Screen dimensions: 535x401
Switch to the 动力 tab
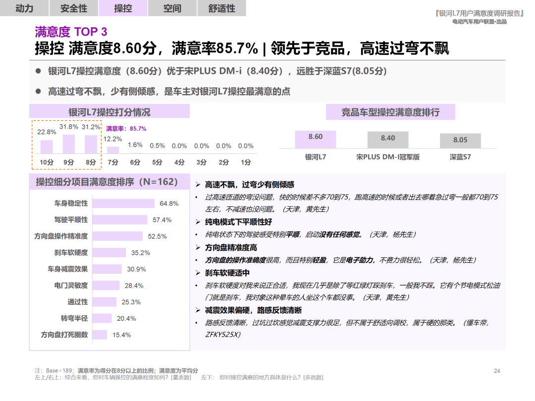[x=24, y=8]
